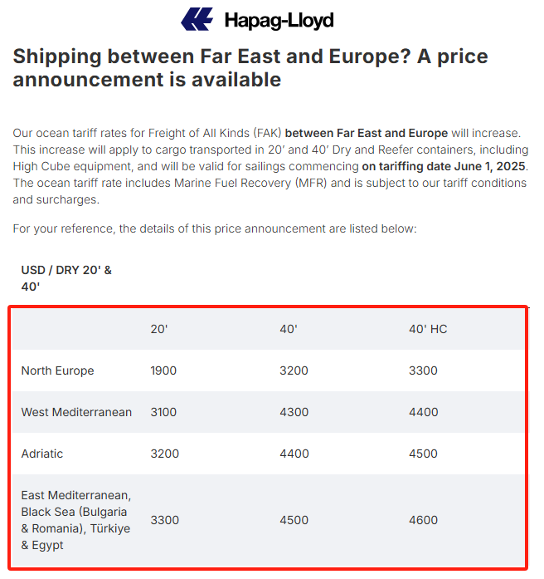Screen dimensions: 544x579
Task: Click the Hapag-Lloyd logo icon
Action: 197,19
